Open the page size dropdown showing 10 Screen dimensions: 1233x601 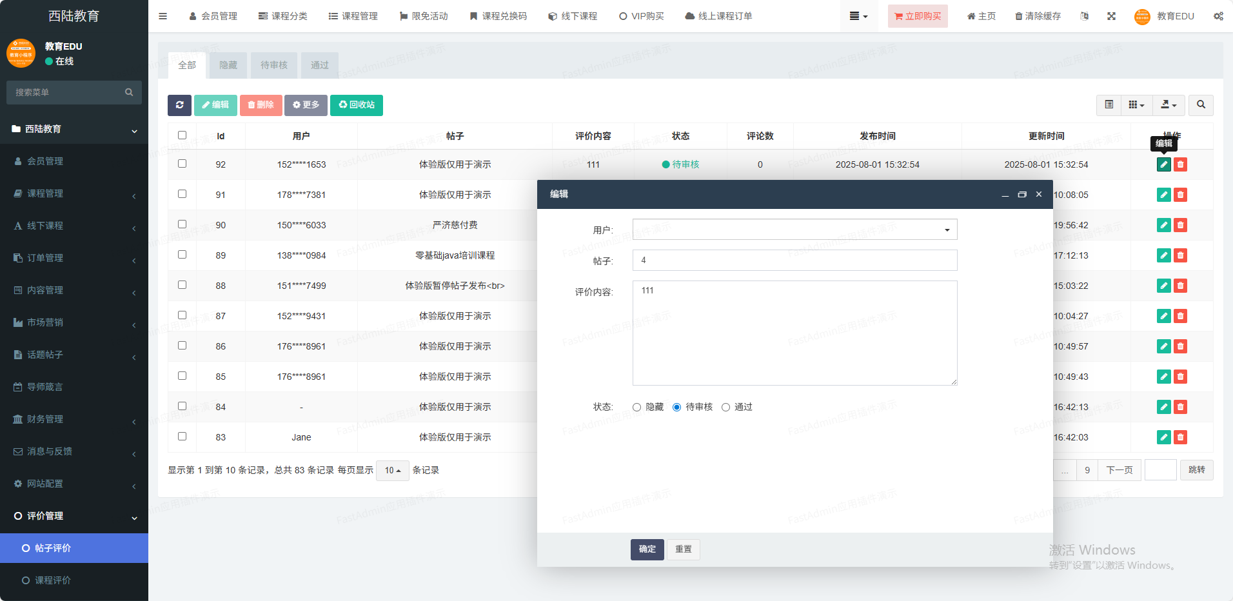coord(392,470)
